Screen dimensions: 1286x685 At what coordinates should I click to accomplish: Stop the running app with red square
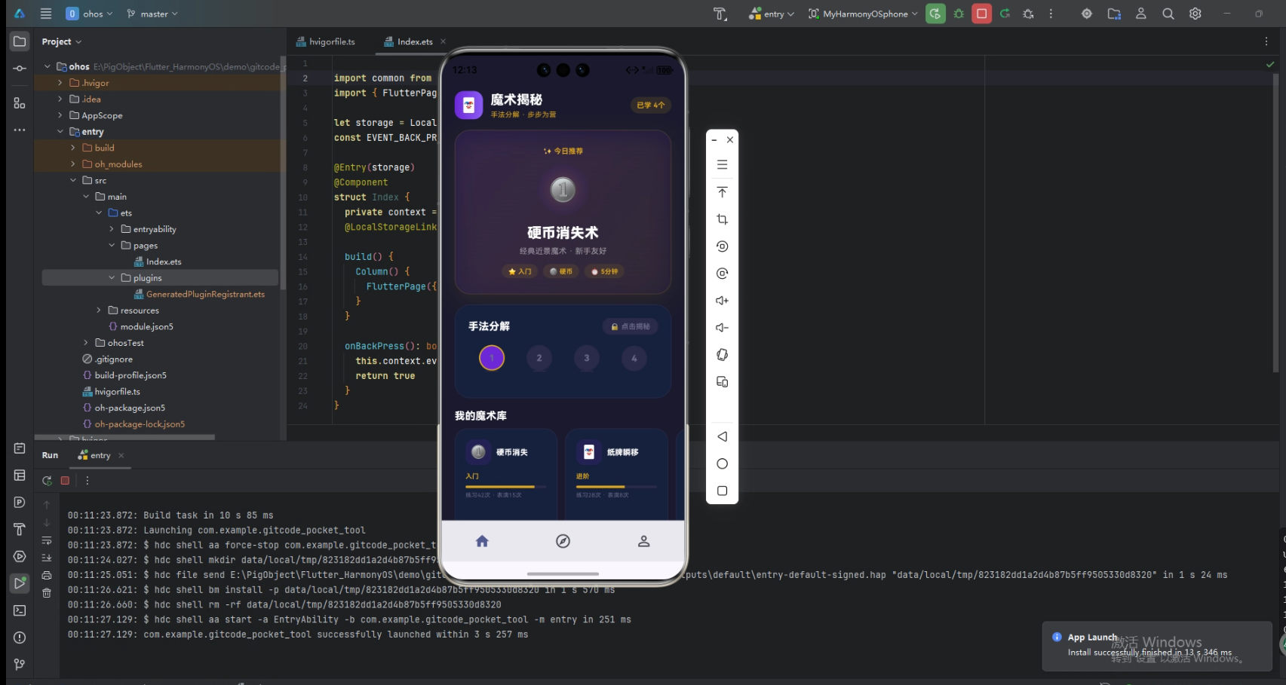[981, 14]
